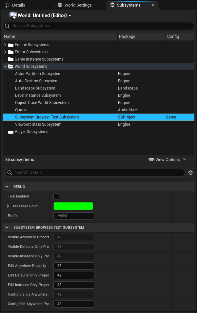Collapse the Debug section header
The height and width of the screenshot is (313, 197).
(x=7, y=187)
